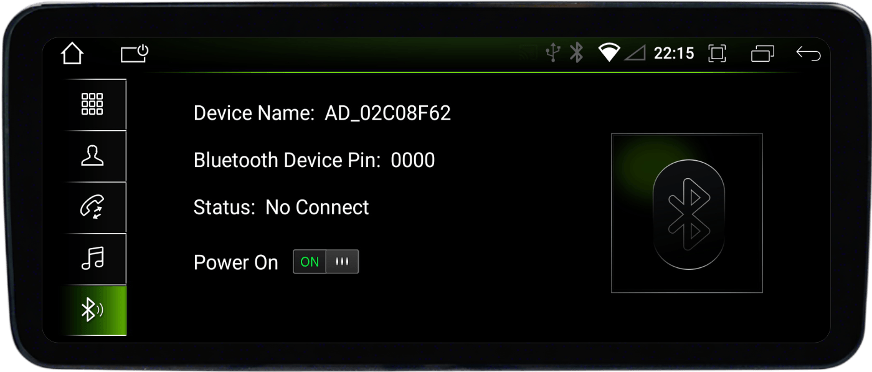Click the cellular signal indicator

point(635,54)
